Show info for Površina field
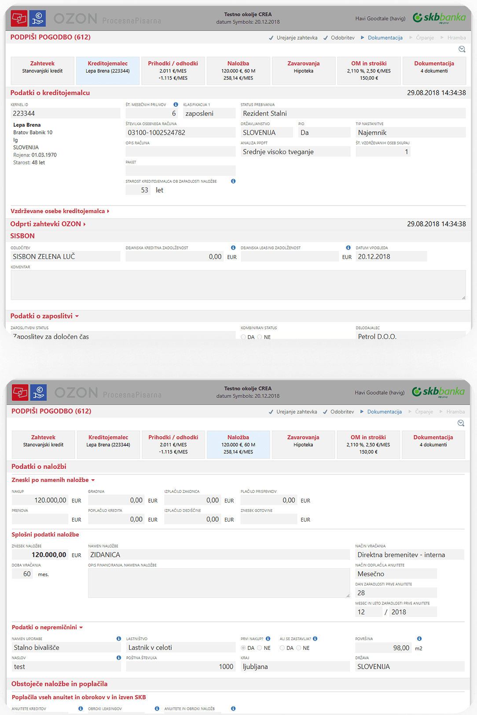Image resolution: width=477 pixels, height=715 pixels. point(419,638)
